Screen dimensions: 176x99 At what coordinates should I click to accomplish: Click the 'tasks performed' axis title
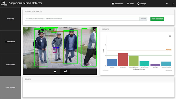(x=139, y=69)
